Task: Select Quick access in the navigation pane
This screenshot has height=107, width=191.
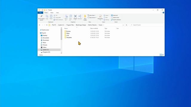Action: pyautogui.click(x=45, y=30)
